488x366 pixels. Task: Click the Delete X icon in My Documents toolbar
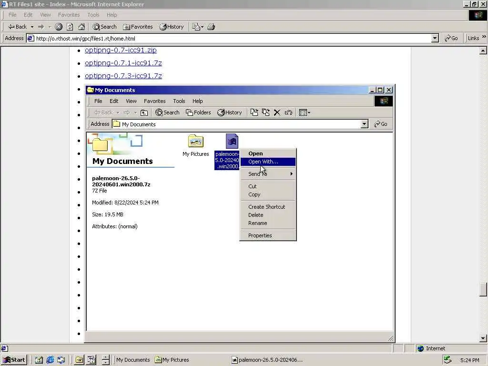click(277, 112)
